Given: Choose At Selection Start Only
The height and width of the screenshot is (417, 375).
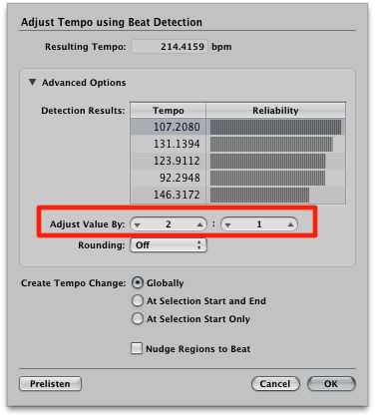Looking at the screenshot, I should point(138,319).
